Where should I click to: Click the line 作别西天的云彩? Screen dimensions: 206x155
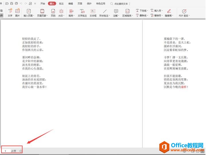pyautogui.click(x=33, y=50)
